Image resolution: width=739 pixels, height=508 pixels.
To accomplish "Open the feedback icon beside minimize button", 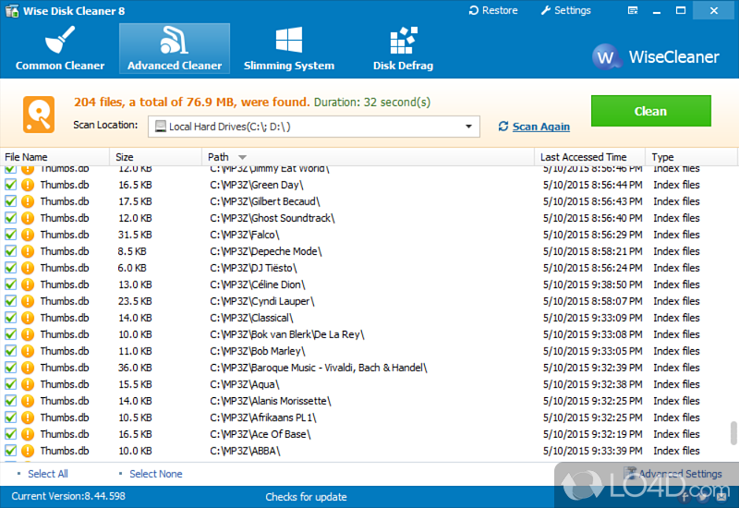I will point(632,10).
